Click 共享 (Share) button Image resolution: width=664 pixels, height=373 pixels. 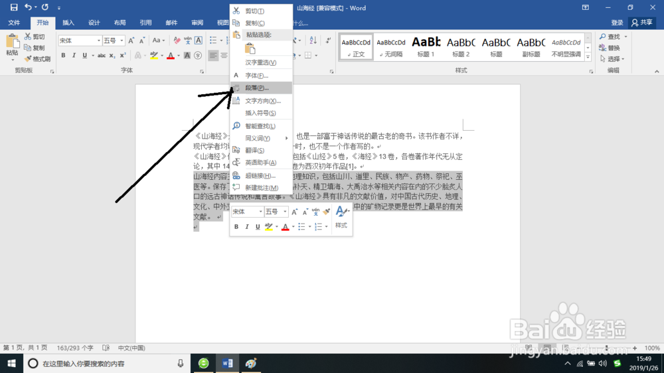click(x=642, y=23)
